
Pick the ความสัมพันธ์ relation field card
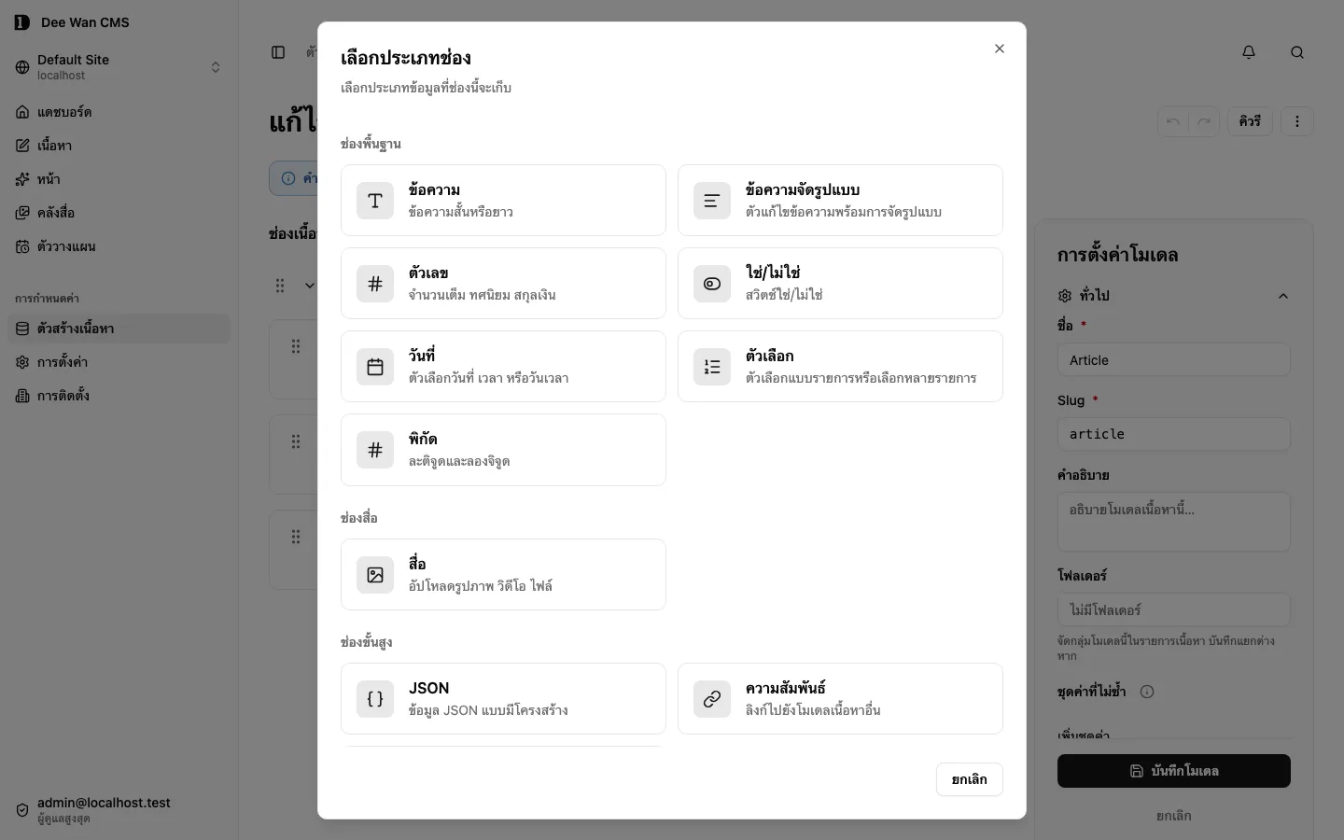[840, 699]
